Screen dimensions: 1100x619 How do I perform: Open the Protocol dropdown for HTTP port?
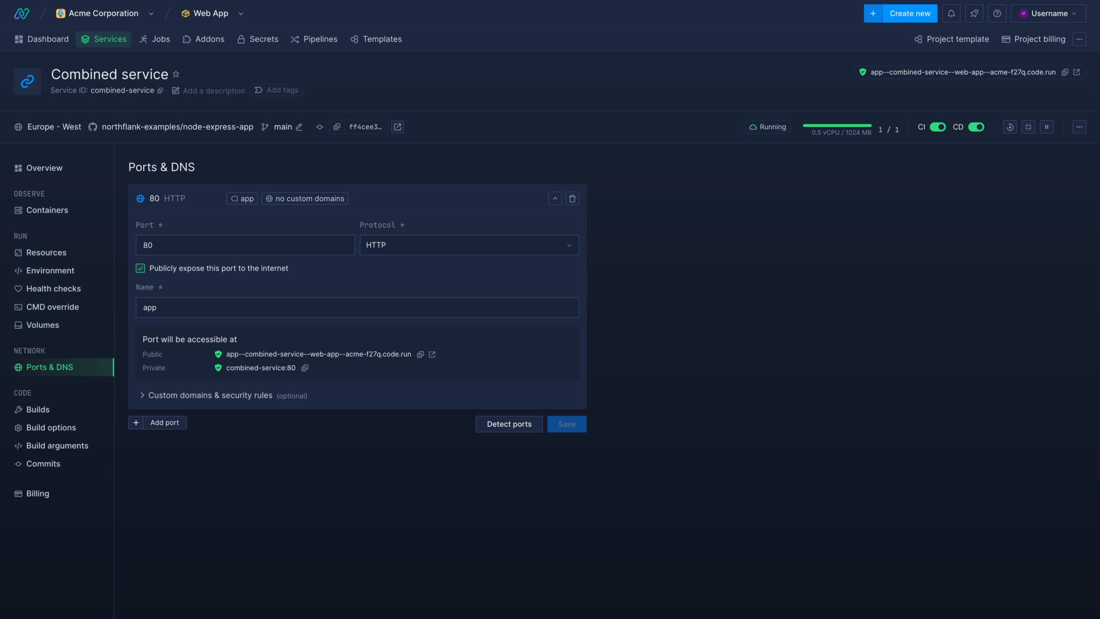coord(469,245)
